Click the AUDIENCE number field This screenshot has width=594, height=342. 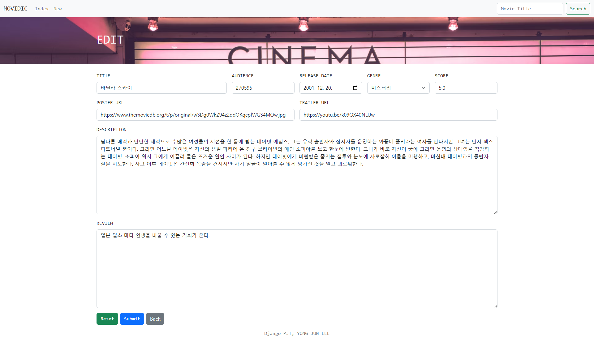pos(263,88)
